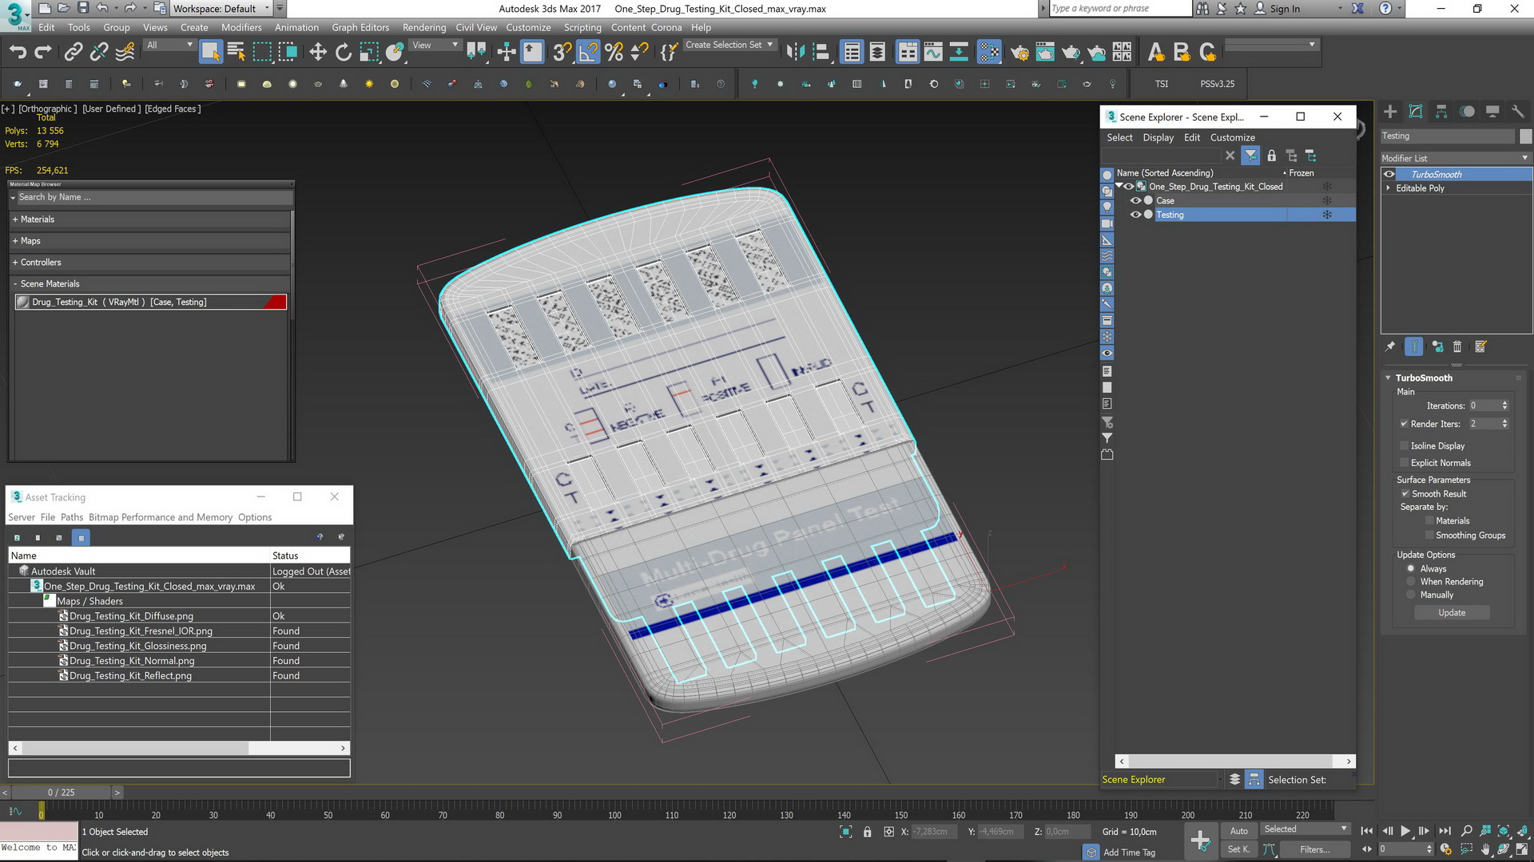Open the Scripting menu
The height and width of the screenshot is (862, 1534).
(582, 27)
